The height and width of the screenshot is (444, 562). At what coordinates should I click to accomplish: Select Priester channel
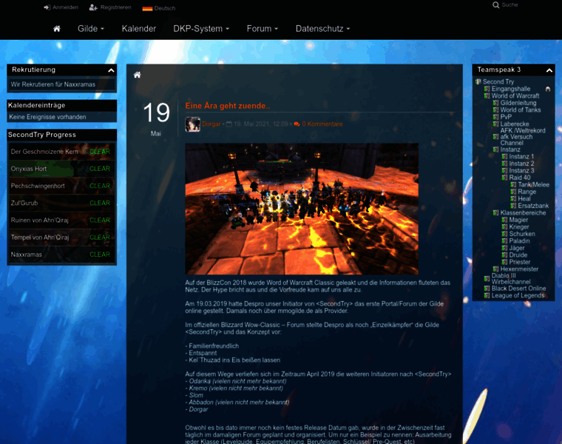click(x=520, y=262)
